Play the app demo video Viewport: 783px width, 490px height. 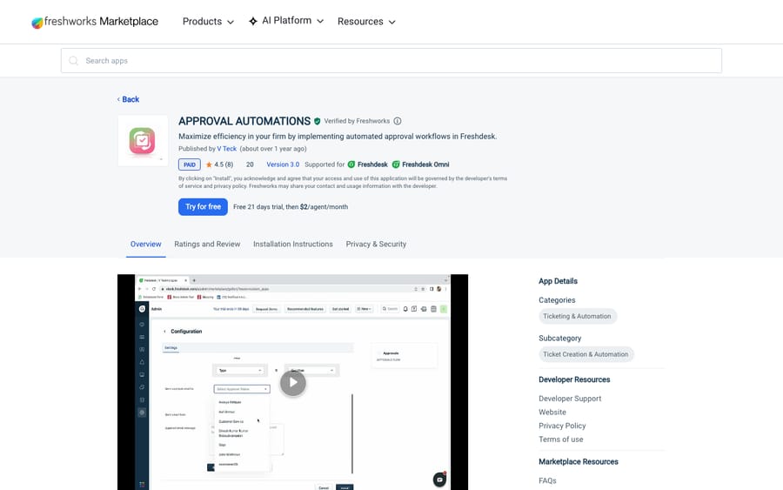[x=292, y=383]
